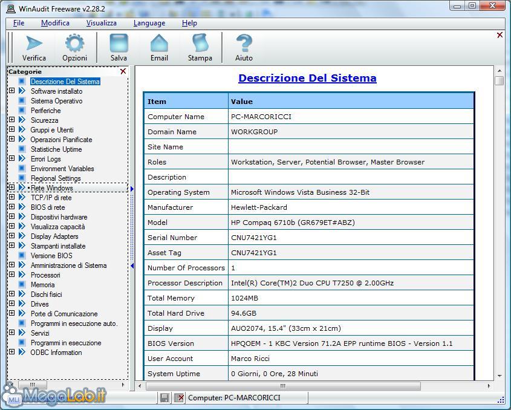Expand the Errori Logs node
Viewport: 511px width, 410px height.
[x=11, y=158]
